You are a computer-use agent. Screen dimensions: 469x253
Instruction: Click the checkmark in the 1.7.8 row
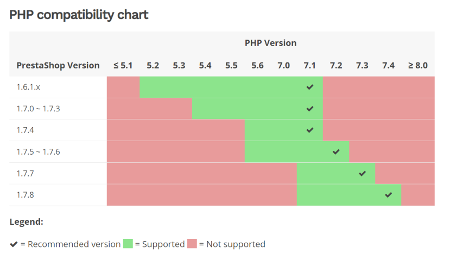(x=389, y=195)
